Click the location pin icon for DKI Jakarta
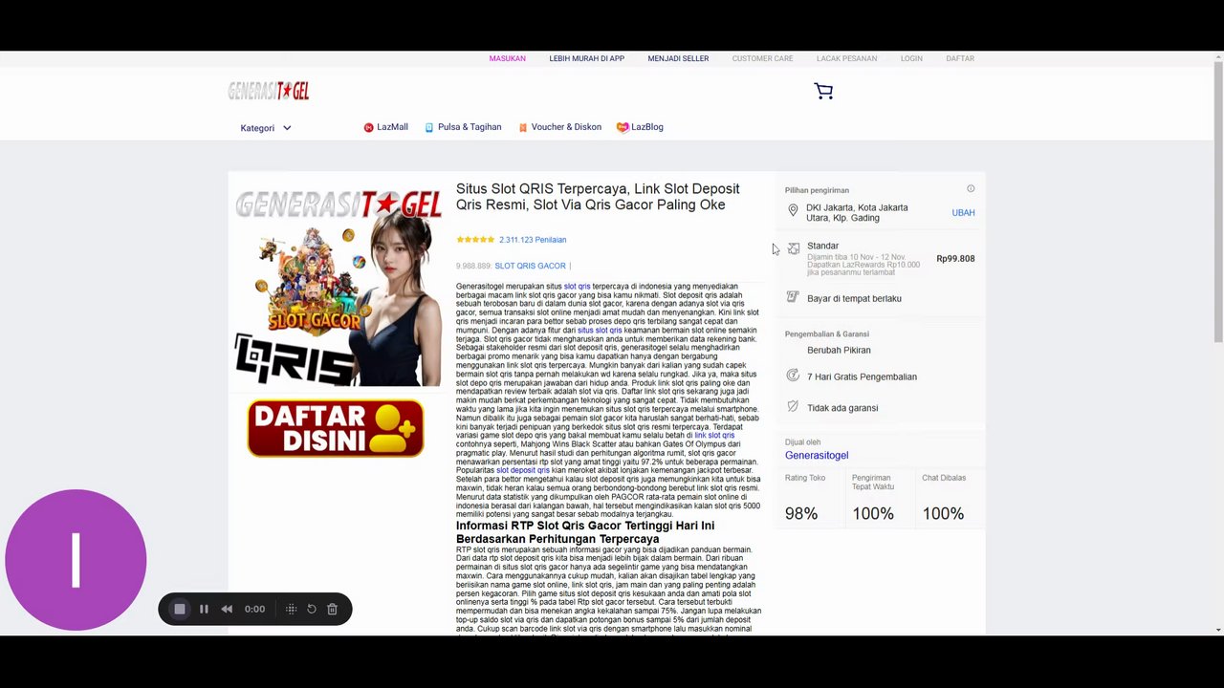1224x688 pixels. (x=793, y=210)
